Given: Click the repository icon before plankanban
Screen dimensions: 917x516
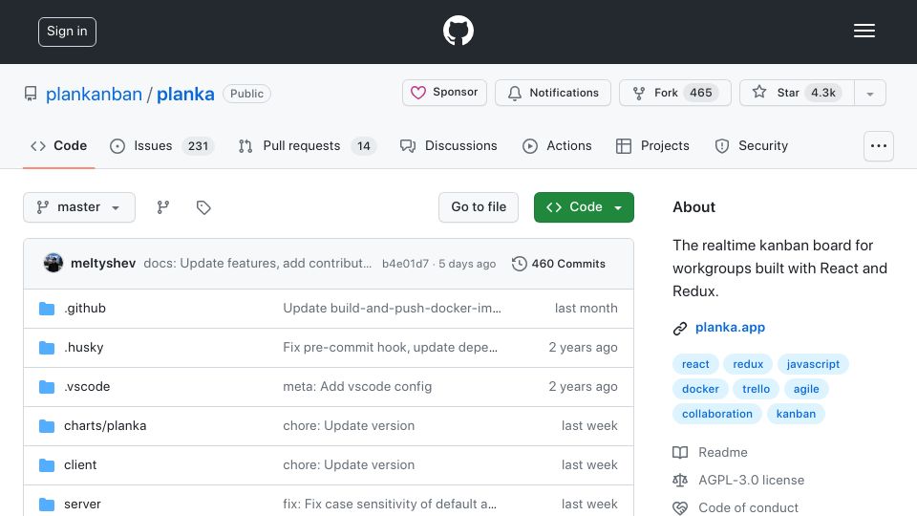Looking at the screenshot, I should pos(31,94).
